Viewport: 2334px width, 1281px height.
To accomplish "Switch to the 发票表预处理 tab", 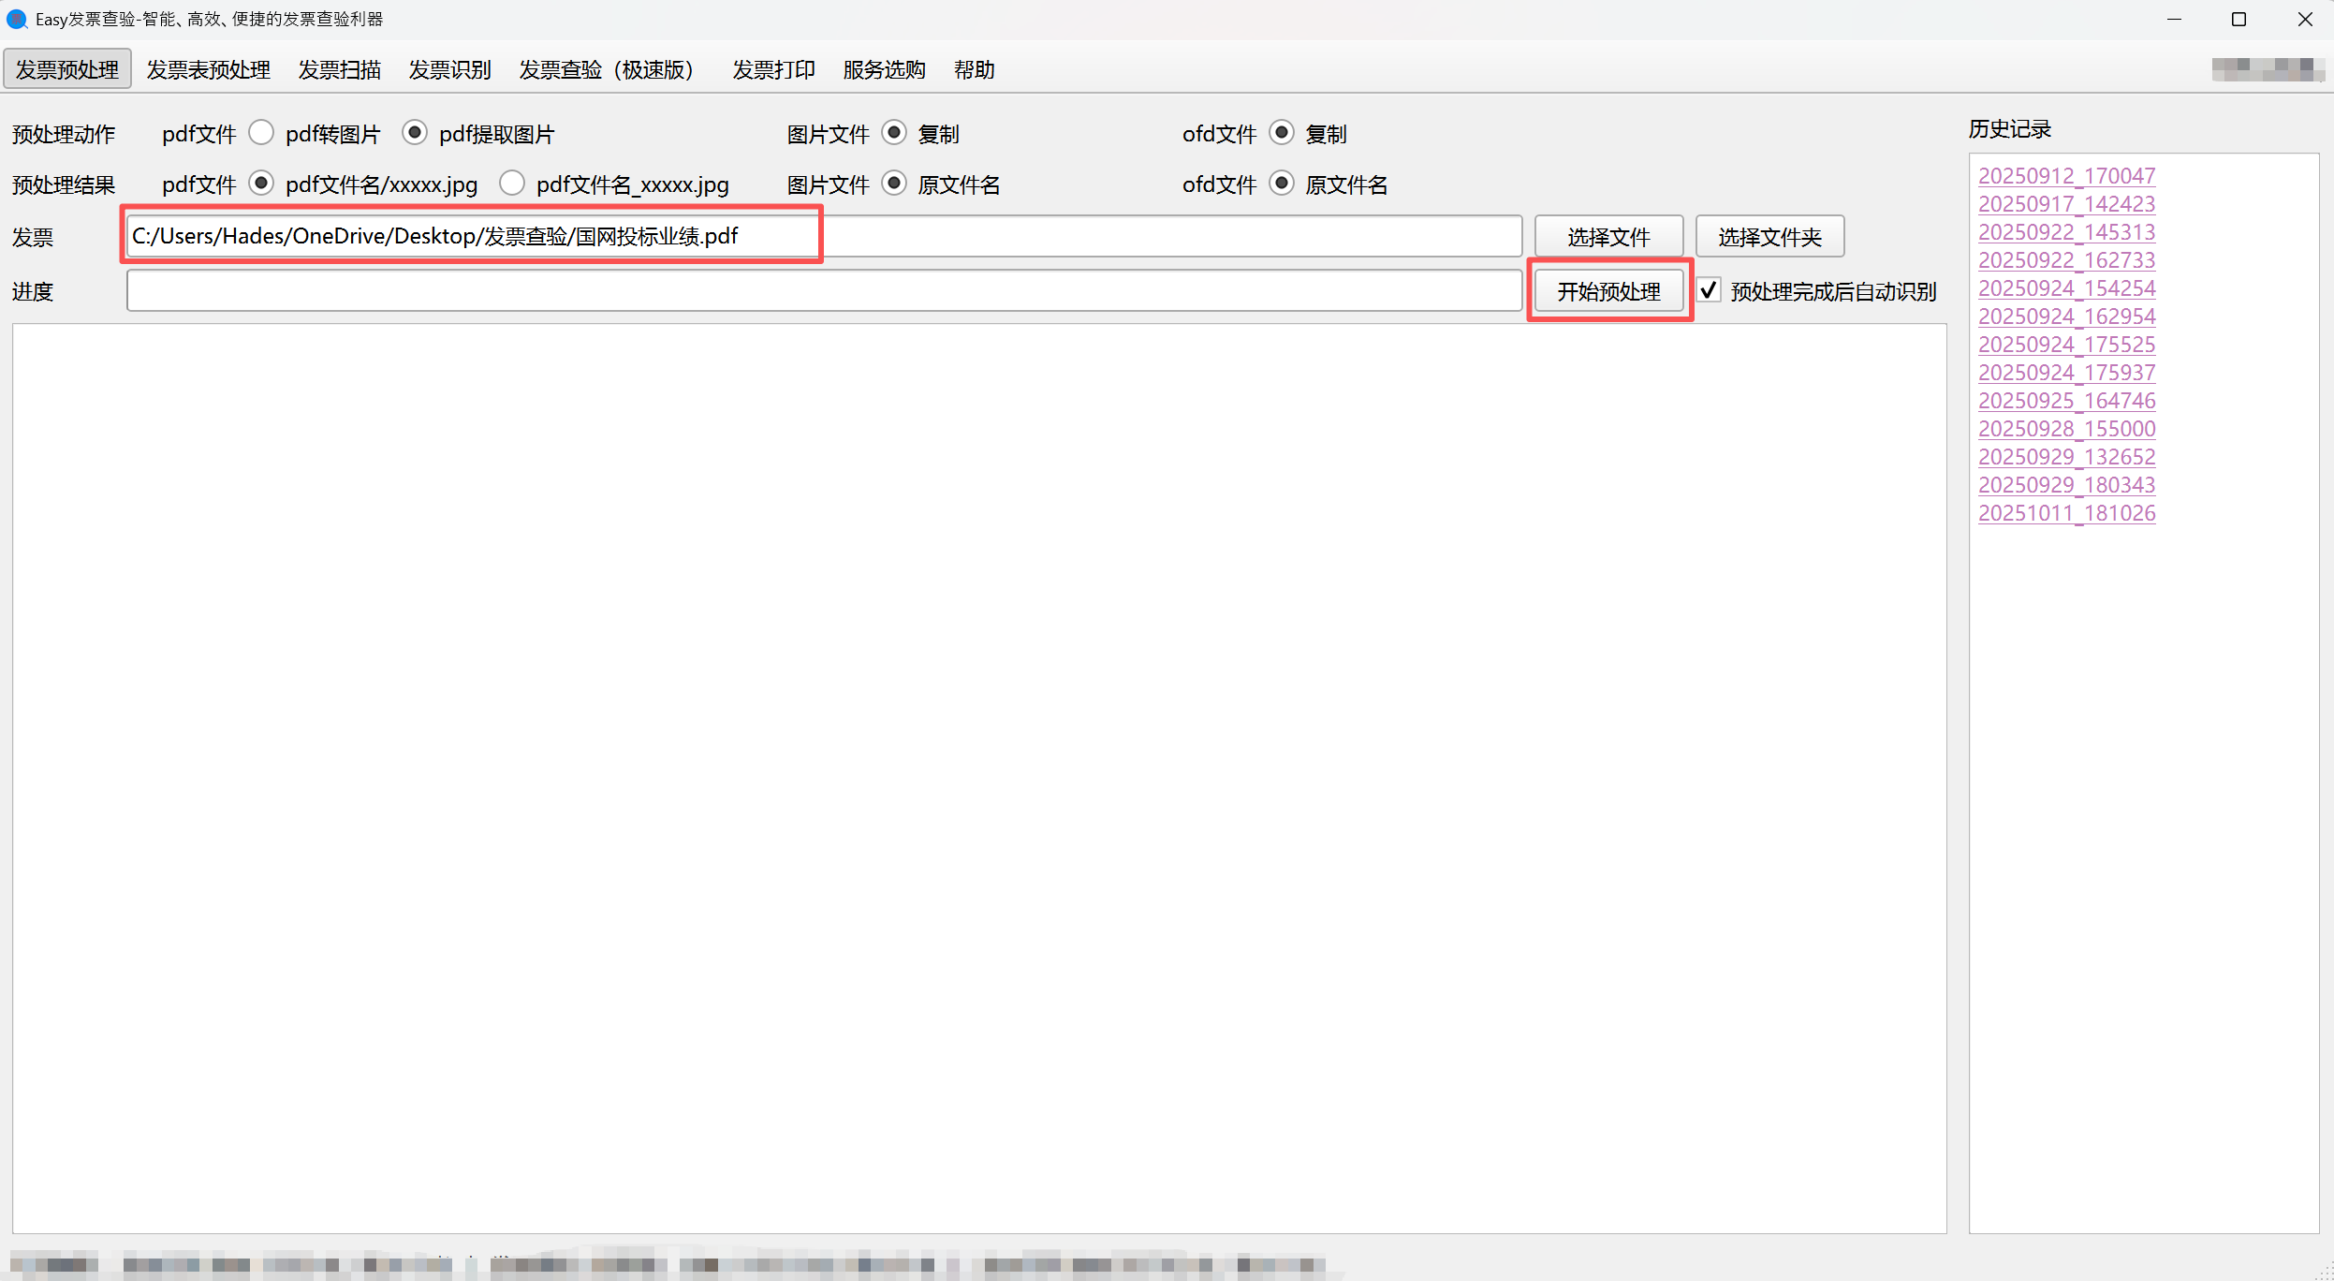I will (208, 69).
